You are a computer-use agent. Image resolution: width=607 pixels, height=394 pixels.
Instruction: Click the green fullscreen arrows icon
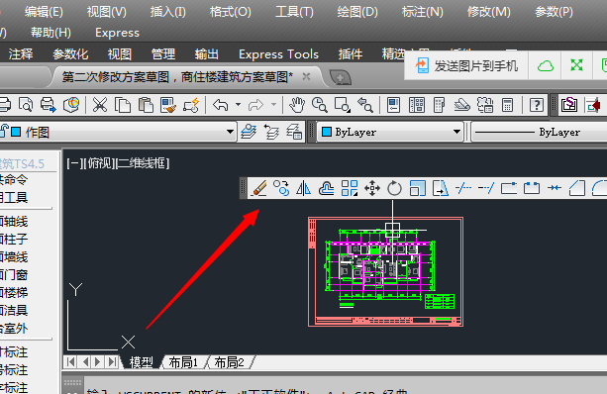click(x=577, y=64)
